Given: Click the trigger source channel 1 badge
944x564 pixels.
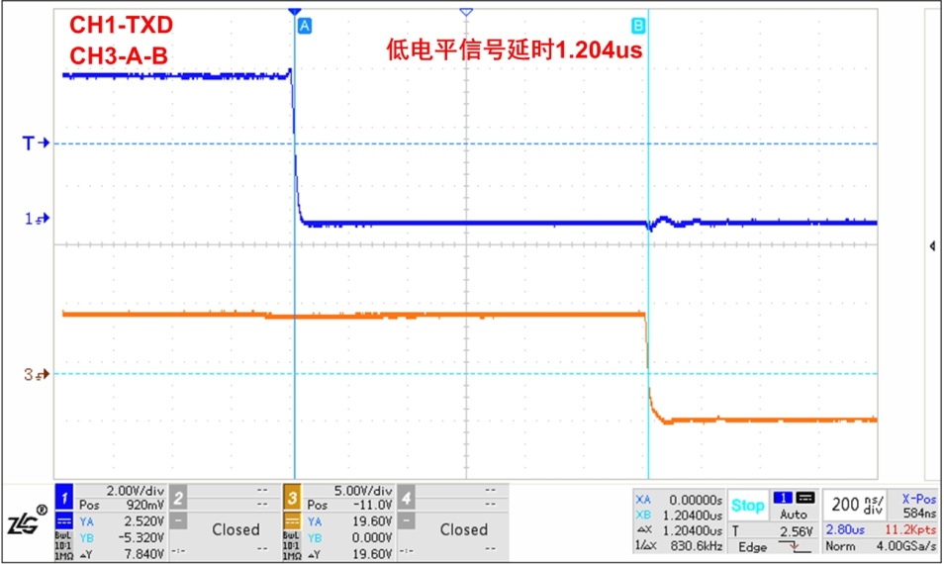Looking at the screenshot, I should click(783, 498).
